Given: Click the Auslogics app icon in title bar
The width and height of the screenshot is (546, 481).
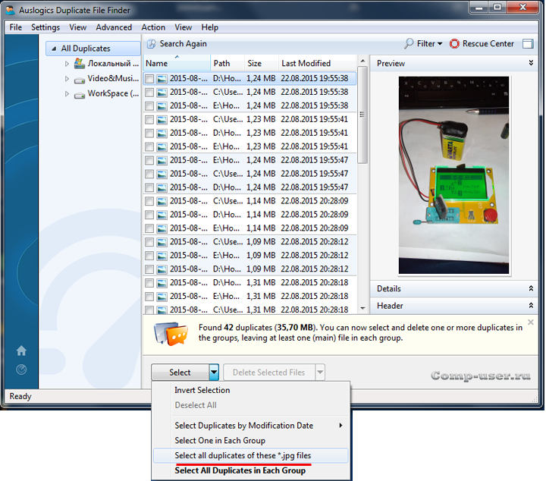Looking at the screenshot, I should pyautogui.click(x=11, y=10).
